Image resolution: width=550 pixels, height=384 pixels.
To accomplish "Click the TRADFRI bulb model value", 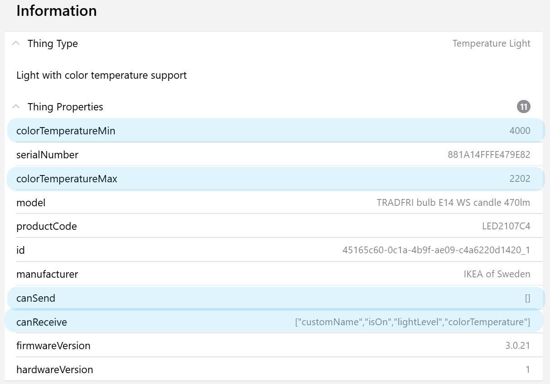I will tap(453, 203).
